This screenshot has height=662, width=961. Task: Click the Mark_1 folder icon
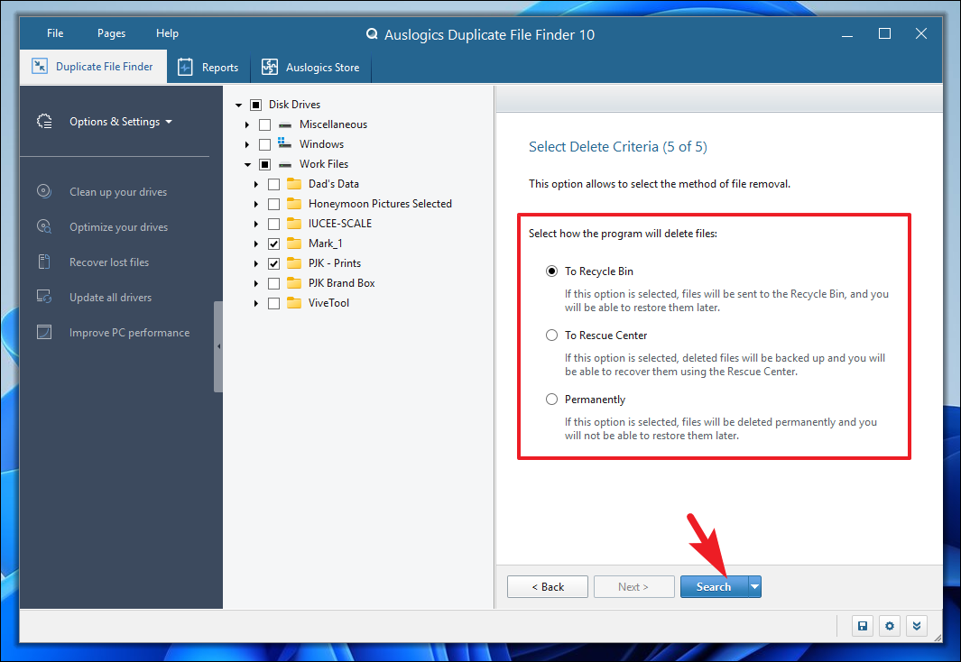coord(294,244)
